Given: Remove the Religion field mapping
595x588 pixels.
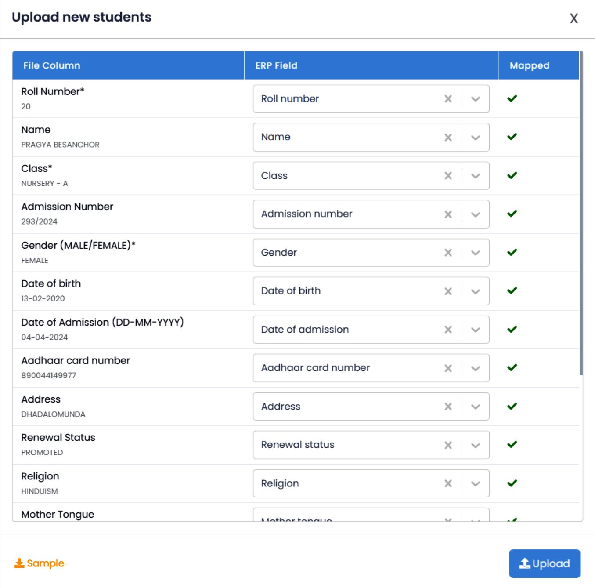Looking at the screenshot, I should coord(448,483).
